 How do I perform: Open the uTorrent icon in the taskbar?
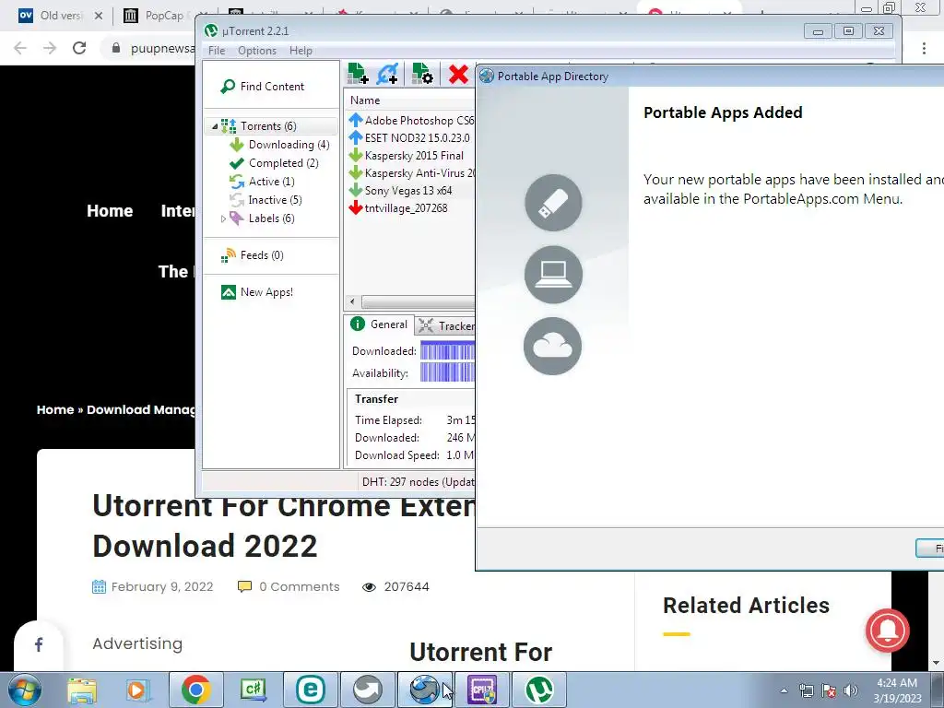pyautogui.click(x=539, y=690)
